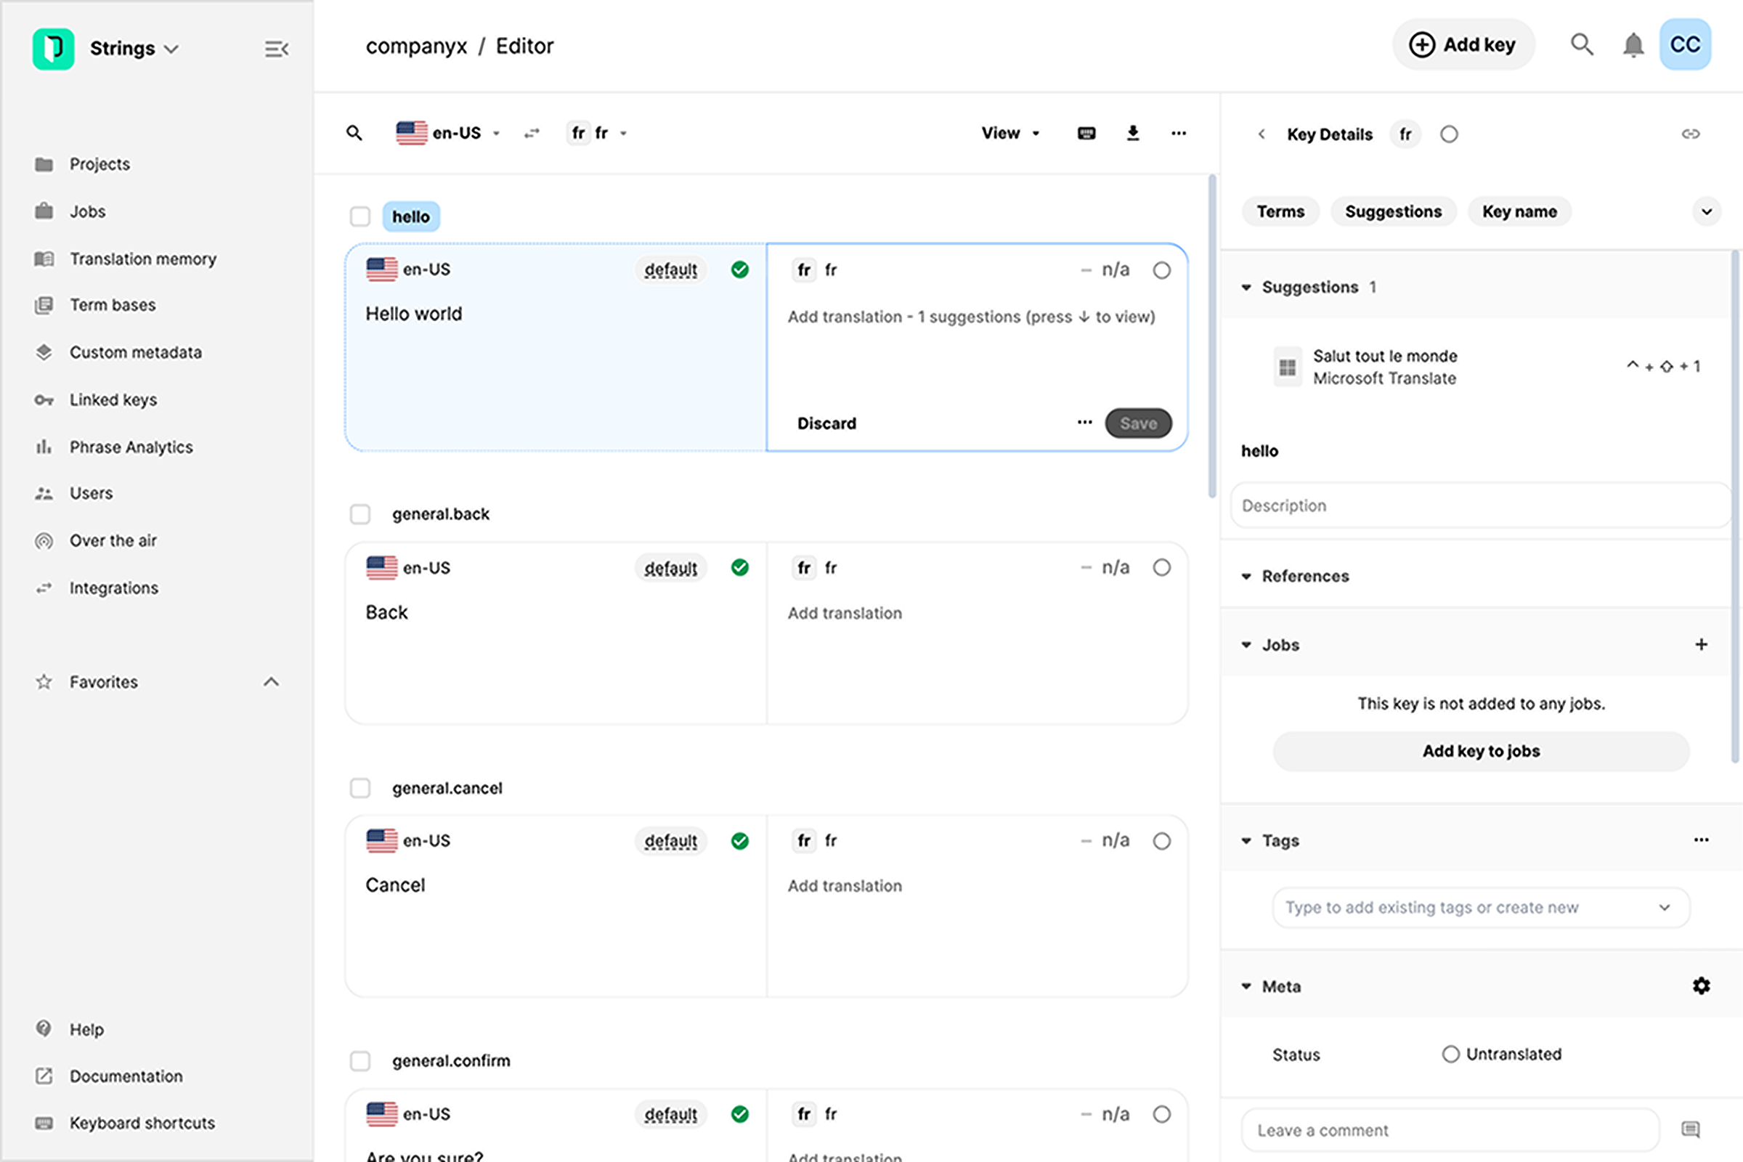This screenshot has width=1743, height=1162.
Task: Open keyboard icon in editor toolbar
Action: click(x=1086, y=134)
